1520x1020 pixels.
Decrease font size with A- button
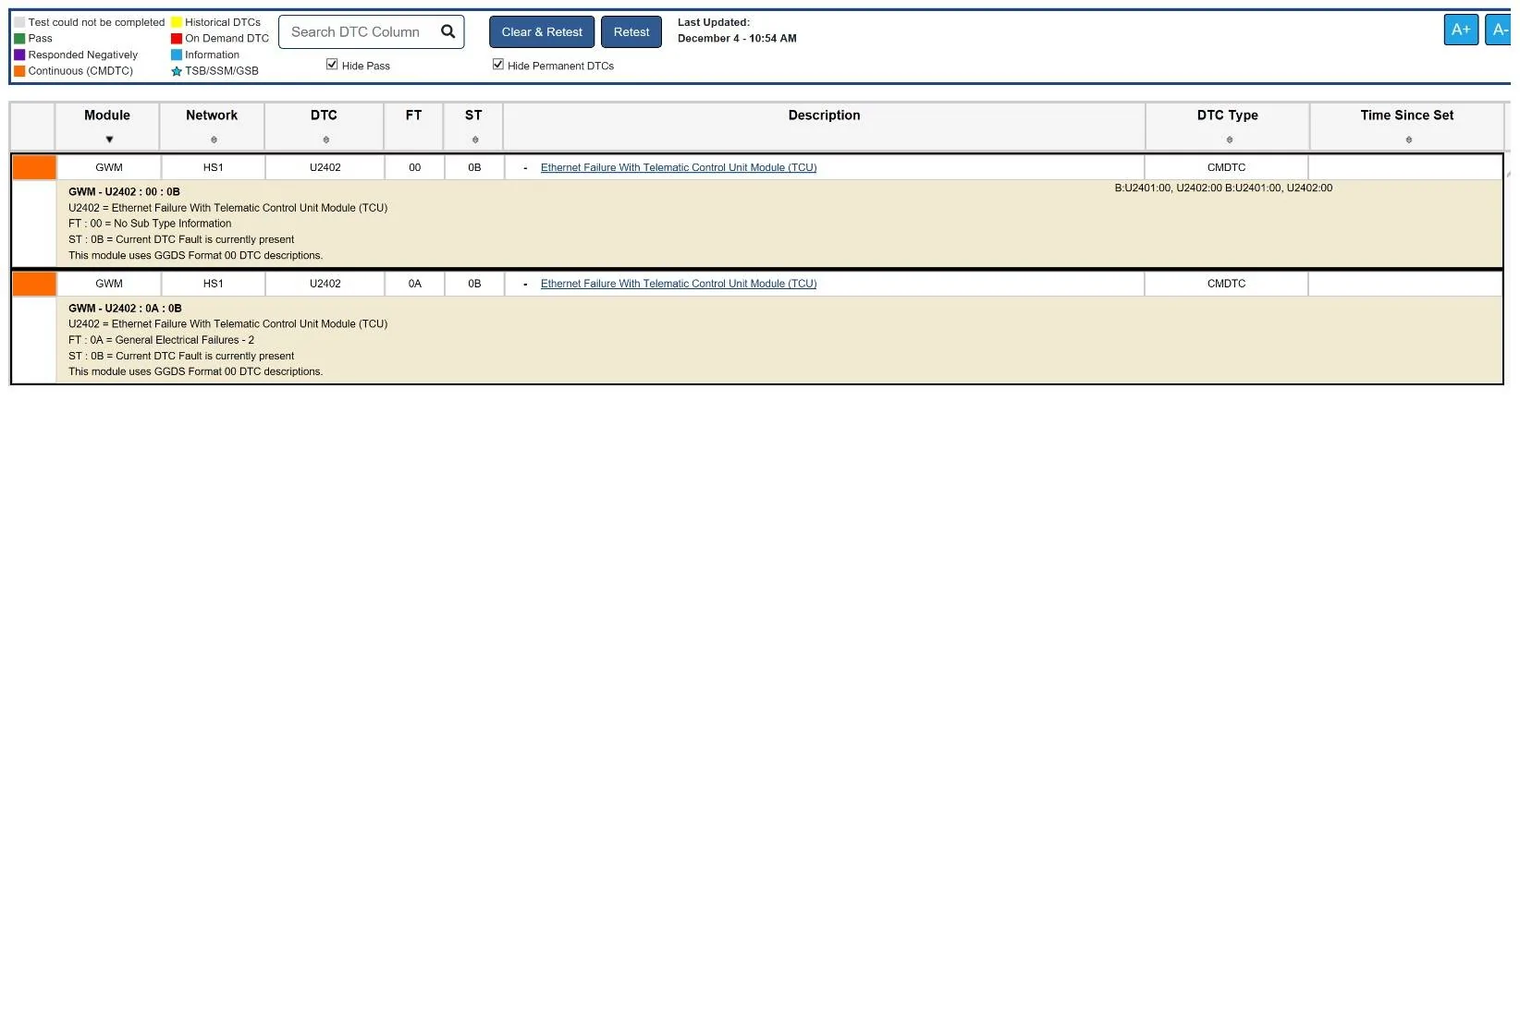[1499, 30]
